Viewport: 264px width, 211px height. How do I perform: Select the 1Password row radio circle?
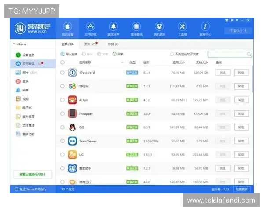[62, 73]
